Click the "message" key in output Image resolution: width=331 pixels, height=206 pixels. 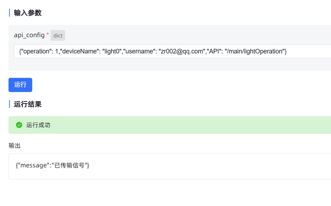coord(33,165)
